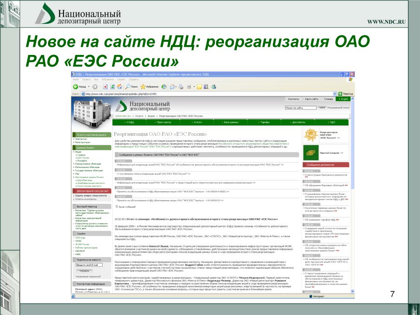Click the Контакты link at top
420x315 pixels.
[x=293, y=99]
